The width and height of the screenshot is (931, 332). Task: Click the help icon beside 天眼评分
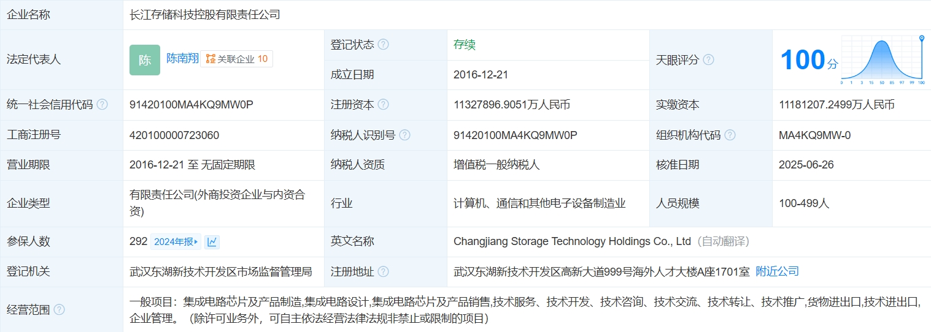(708, 60)
